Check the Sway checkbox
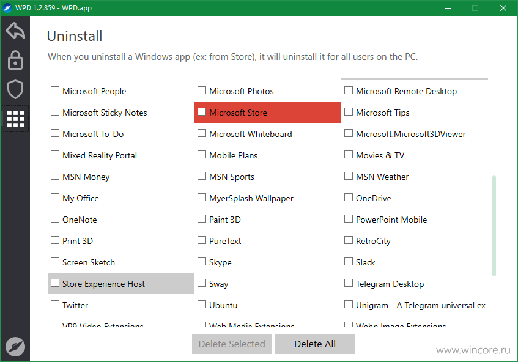This screenshot has width=518, height=362. click(202, 283)
